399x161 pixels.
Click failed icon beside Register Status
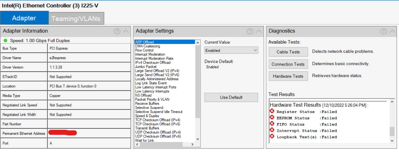[x=272, y=111]
